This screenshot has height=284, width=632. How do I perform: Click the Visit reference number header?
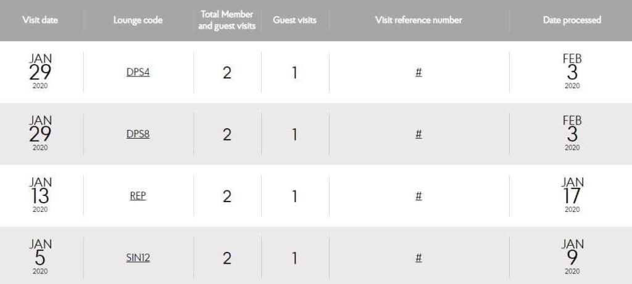(x=418, y=20)
